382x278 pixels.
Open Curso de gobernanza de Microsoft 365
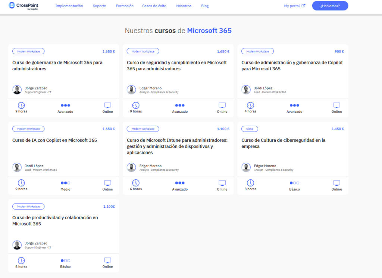click(x=57, y=65)
